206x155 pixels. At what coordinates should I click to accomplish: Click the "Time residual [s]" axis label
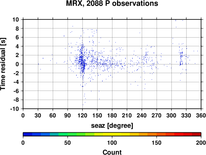3,64
